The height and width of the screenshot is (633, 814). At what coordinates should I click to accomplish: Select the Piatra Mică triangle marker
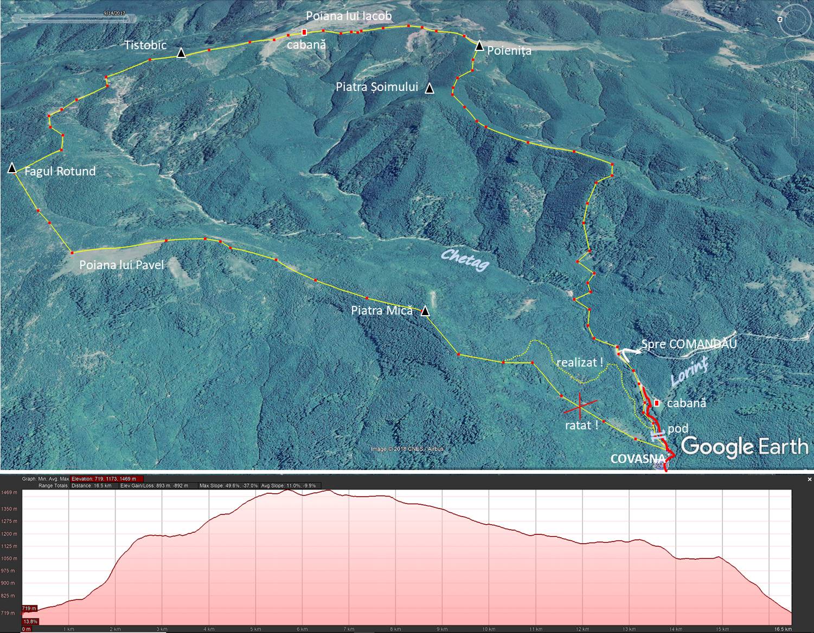click(425, 311)
